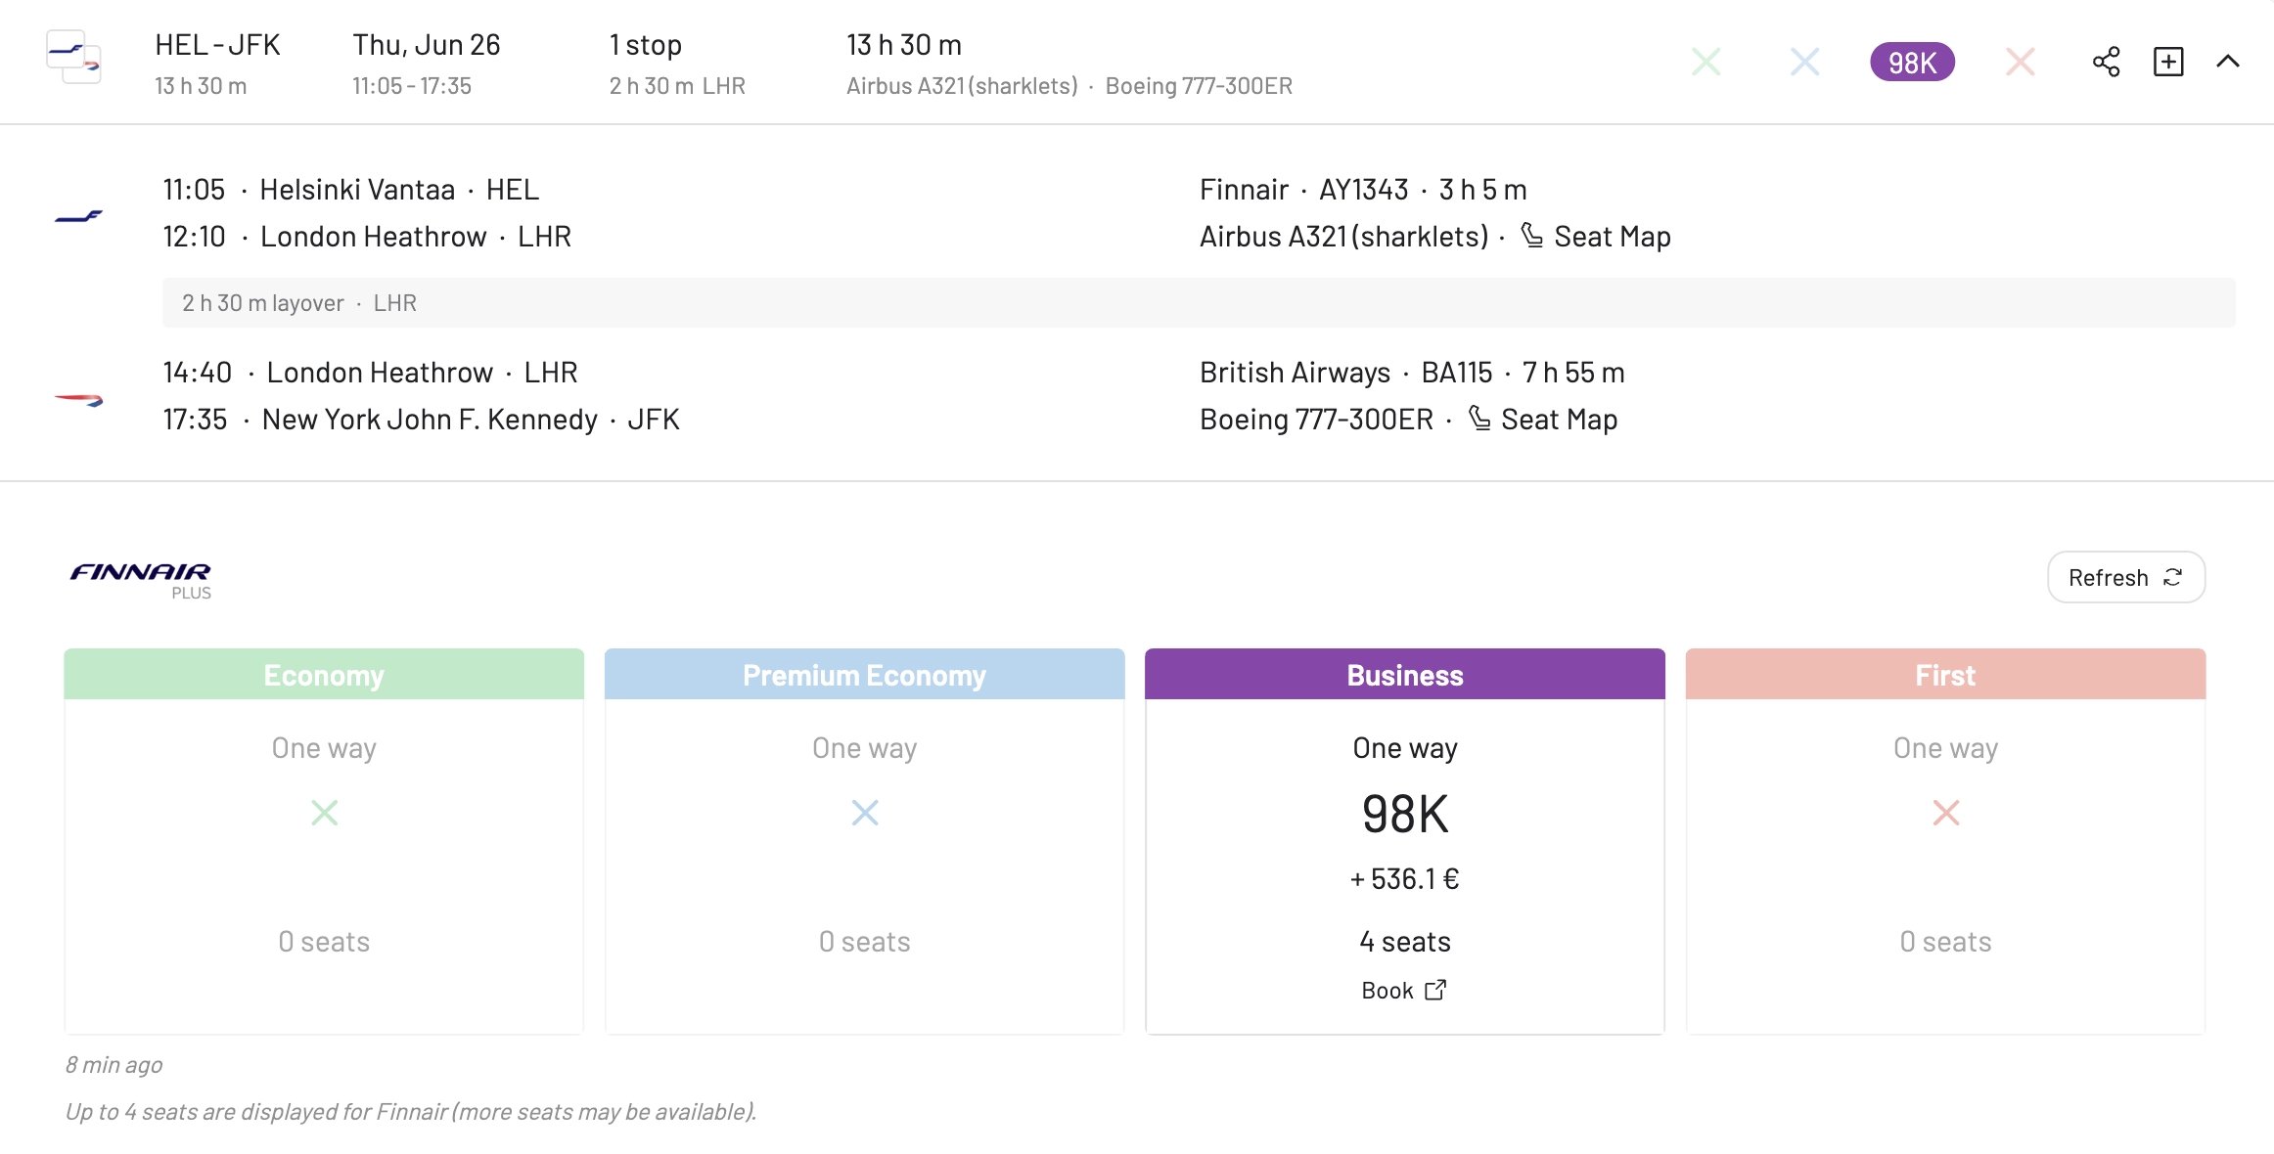Click the 'British Airways · BA115 · 7 h 55 m' text
2274x1154 pixels.
click(x=1412, y=373)
